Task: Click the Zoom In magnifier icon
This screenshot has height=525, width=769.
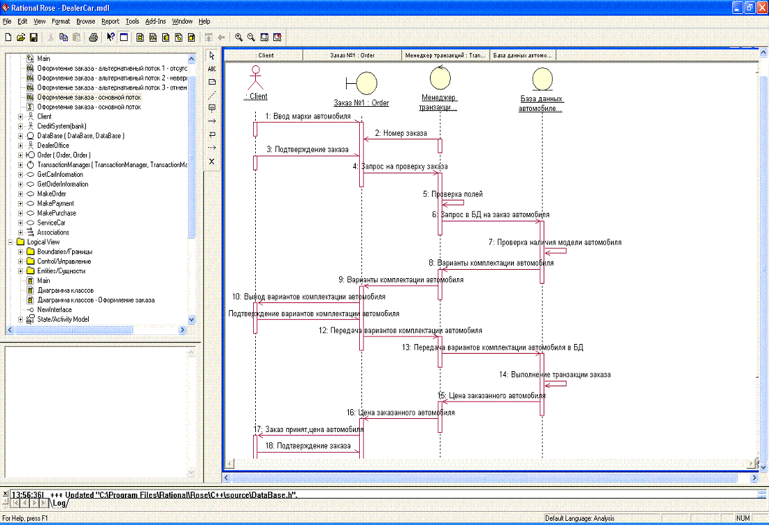Action: [239, 37]
